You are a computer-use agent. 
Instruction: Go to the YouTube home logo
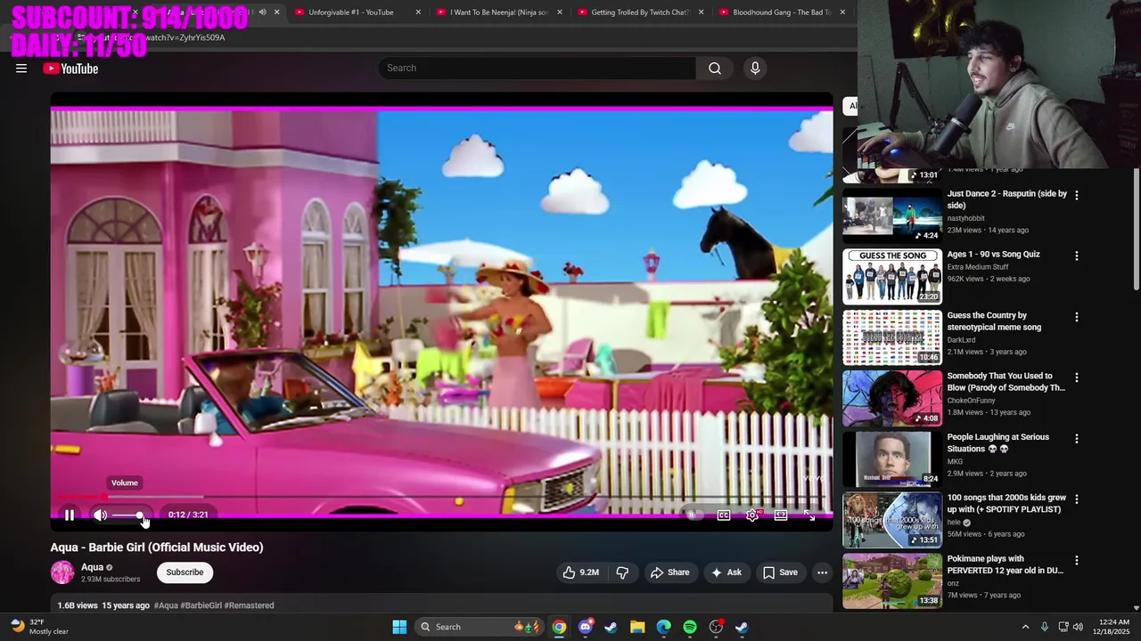70,69
